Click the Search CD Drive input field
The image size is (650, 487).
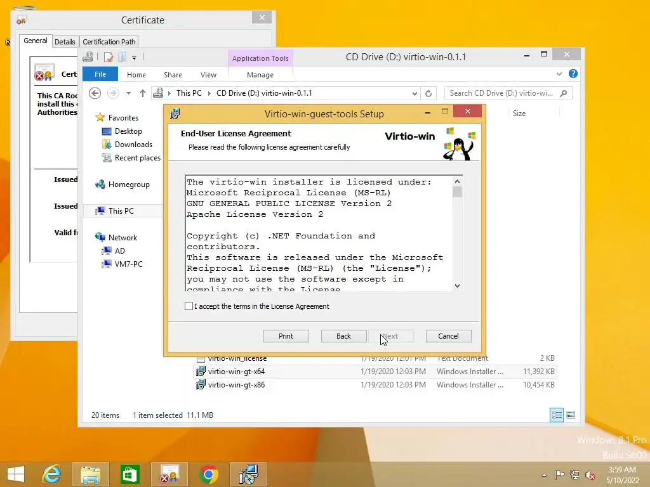coord(501,93)
